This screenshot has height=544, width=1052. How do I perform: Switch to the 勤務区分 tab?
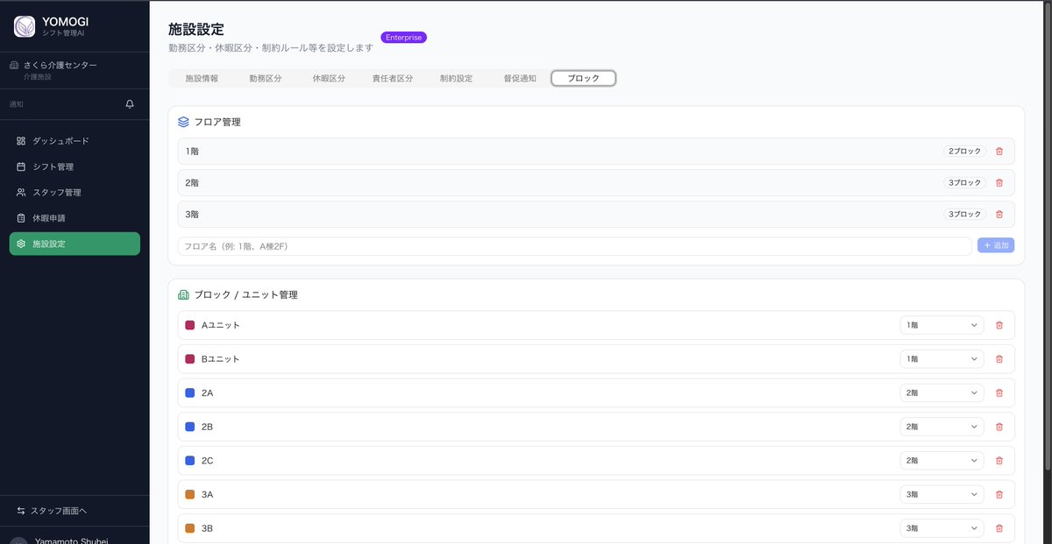pyautogui.click(x=266, y=78)
